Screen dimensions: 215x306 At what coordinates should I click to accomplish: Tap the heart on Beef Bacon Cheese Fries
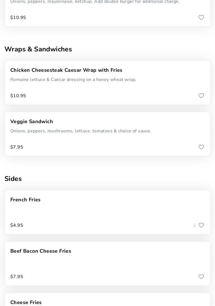(201, 277)
